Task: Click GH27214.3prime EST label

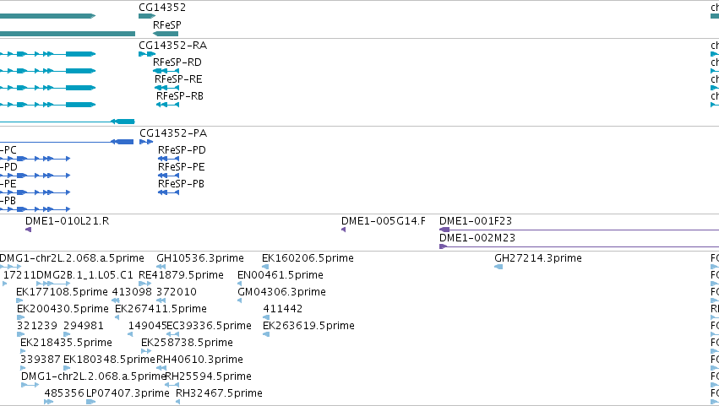Action: pyautogui.click(x=538, y=258)
